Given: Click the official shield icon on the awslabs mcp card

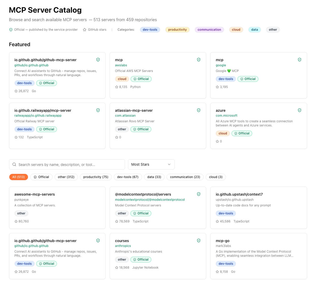Looking at the screenshot, I should (x=199, y=60).
